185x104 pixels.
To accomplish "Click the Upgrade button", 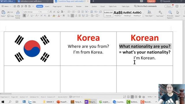I will [165, 1].
